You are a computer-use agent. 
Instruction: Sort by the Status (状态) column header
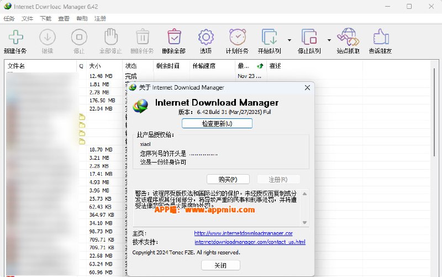click(138, 66)
